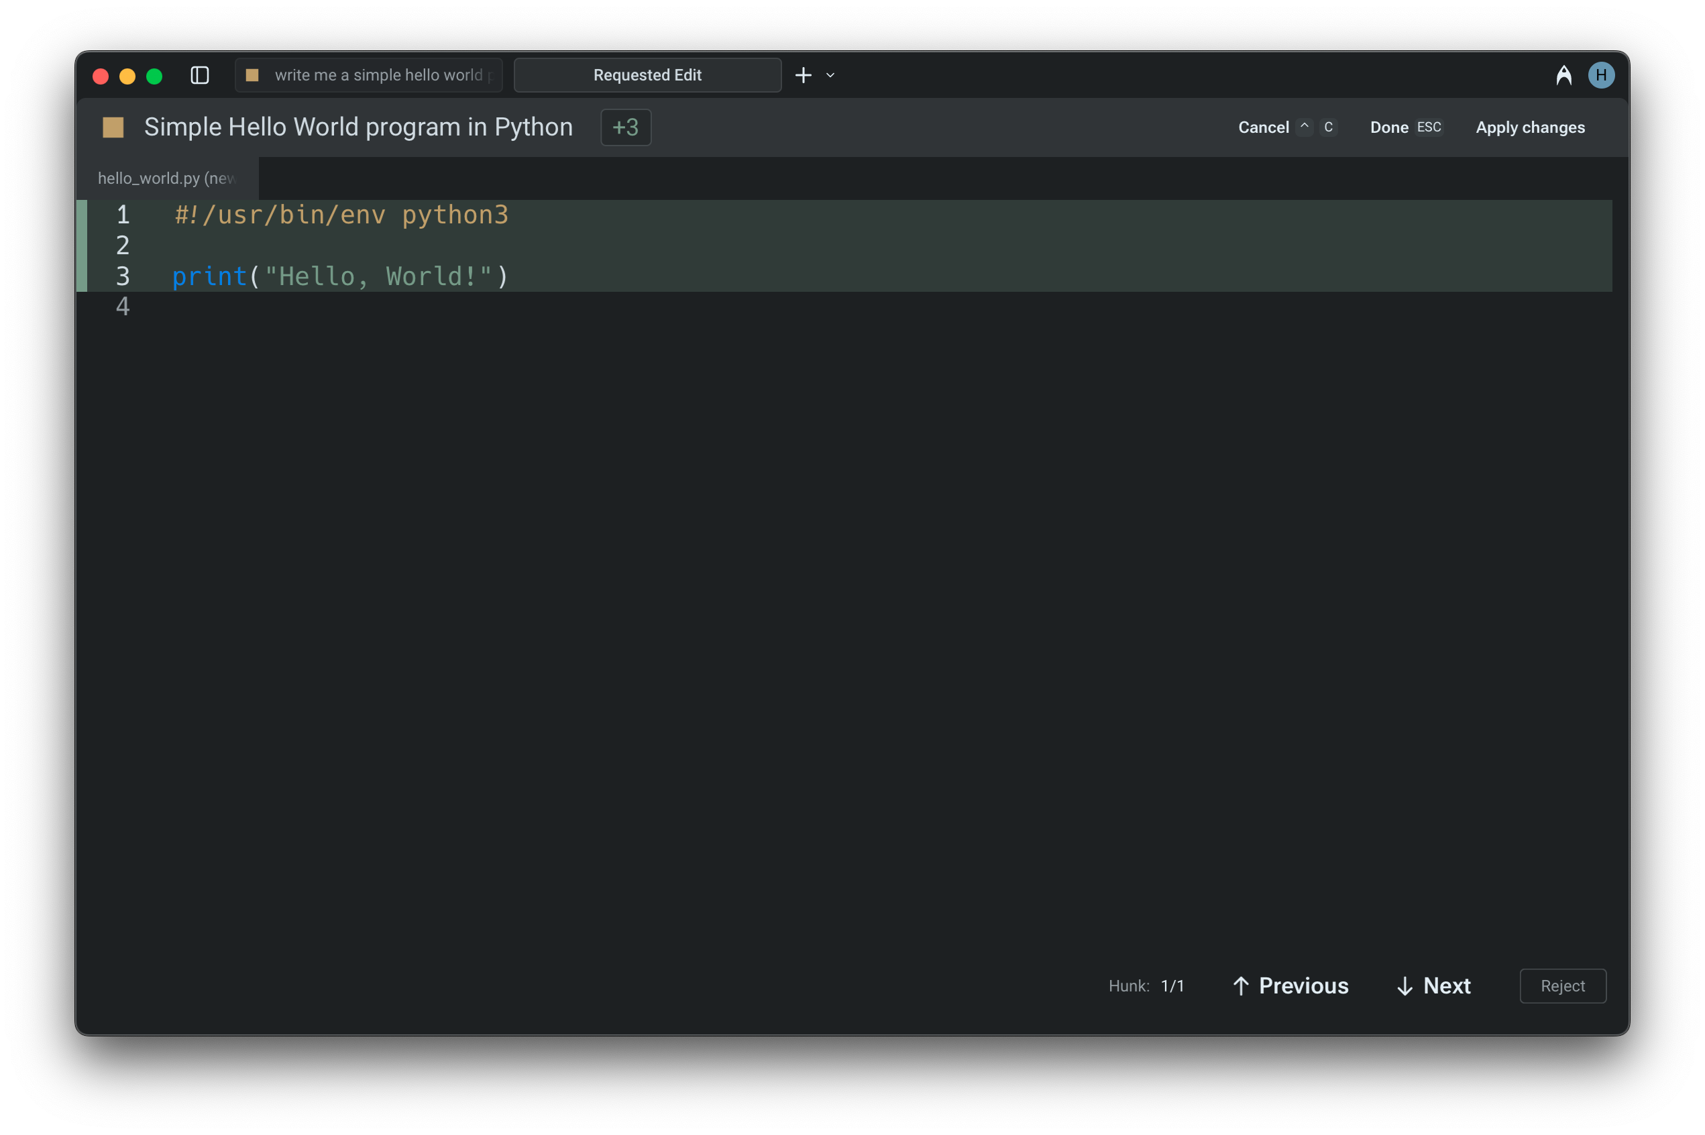Switch to the Requested Edit tab
The image size is (1705, 1135).
(647, 75)
